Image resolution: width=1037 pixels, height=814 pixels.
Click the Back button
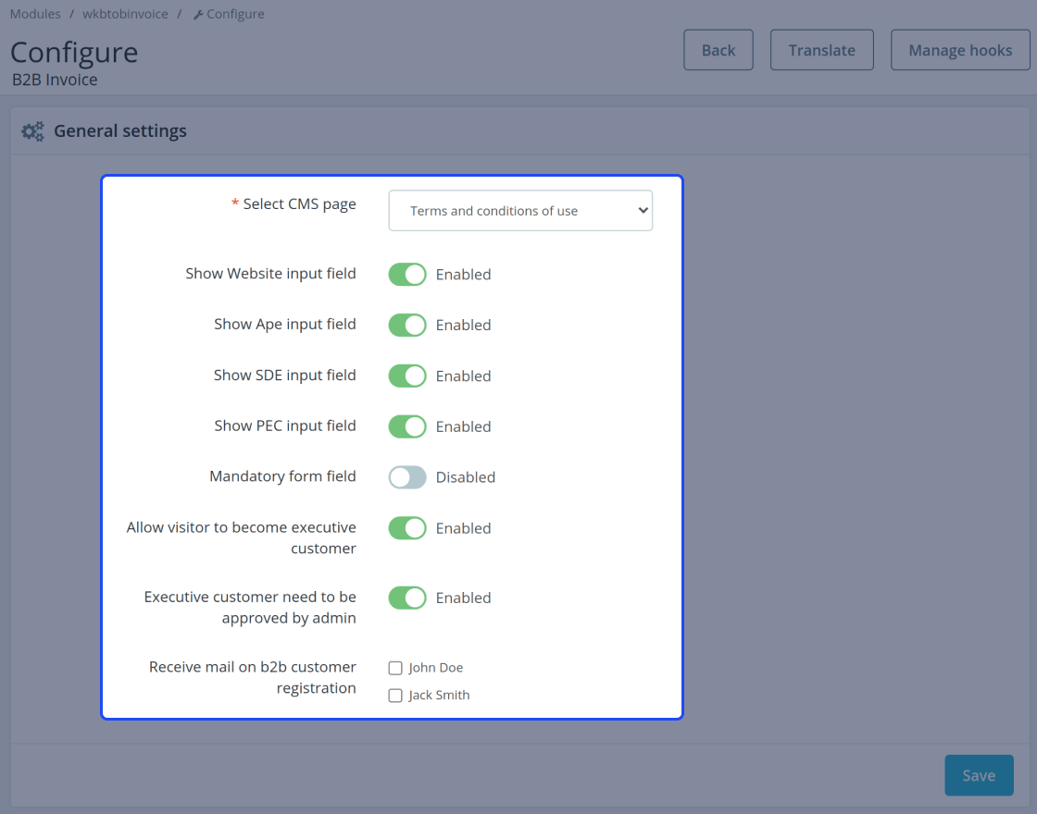pos(718,50)
